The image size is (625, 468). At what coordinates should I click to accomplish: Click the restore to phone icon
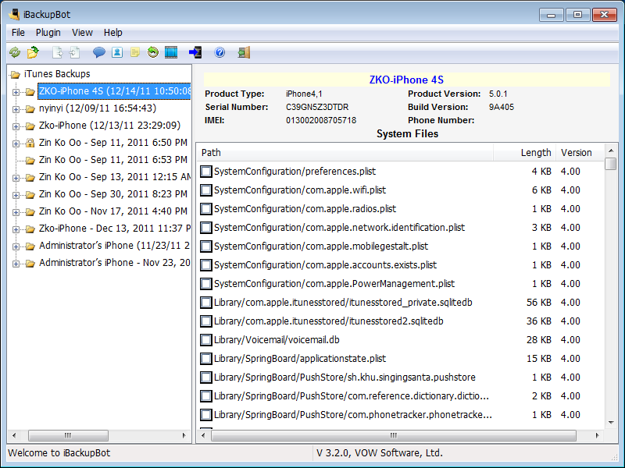(x=195, y=52)
